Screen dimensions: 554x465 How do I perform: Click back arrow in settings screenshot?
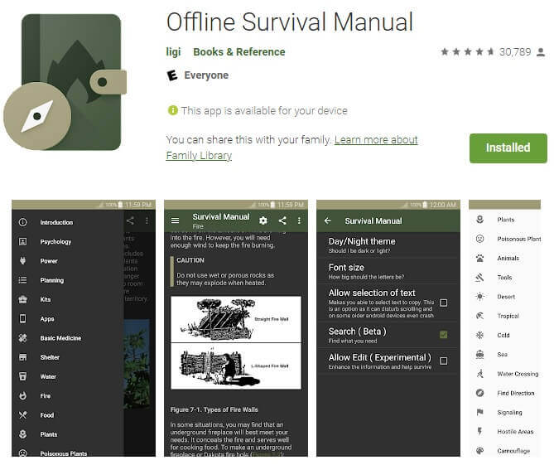[328, 220]
